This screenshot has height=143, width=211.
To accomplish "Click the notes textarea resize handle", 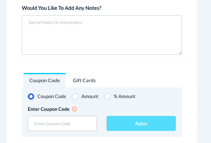I will [x=180, y=53].
